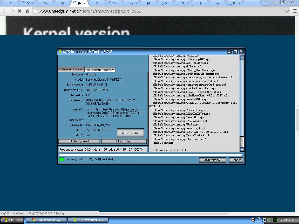This screenshot has width=299, height=224.
Task: Close the MTK Droid Root & Tools window
Action: tap(241, 51)
